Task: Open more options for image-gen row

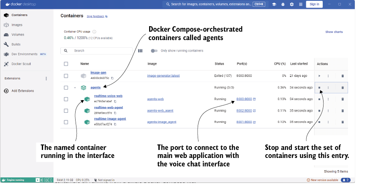Action: coord(328,76)
